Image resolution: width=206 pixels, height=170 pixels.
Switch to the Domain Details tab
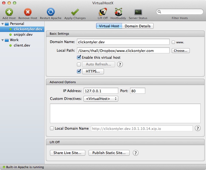[137, 26]
